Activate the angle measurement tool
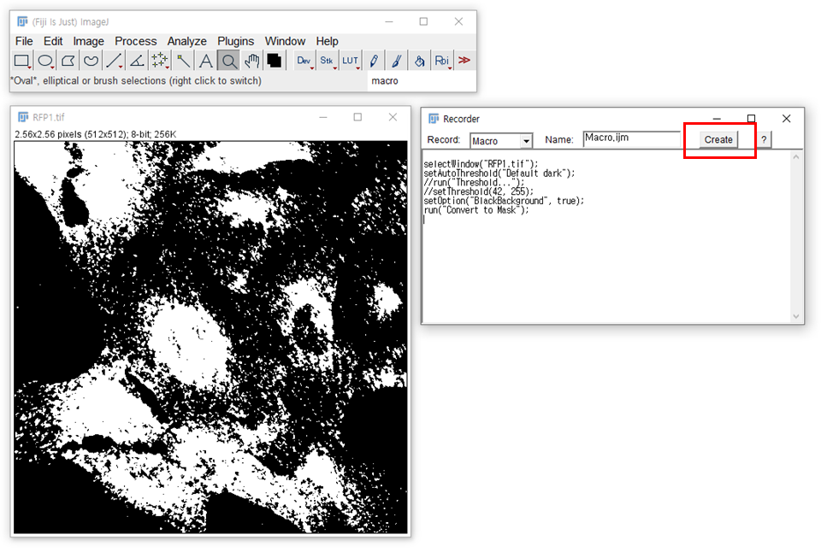 tap(137, 60)
